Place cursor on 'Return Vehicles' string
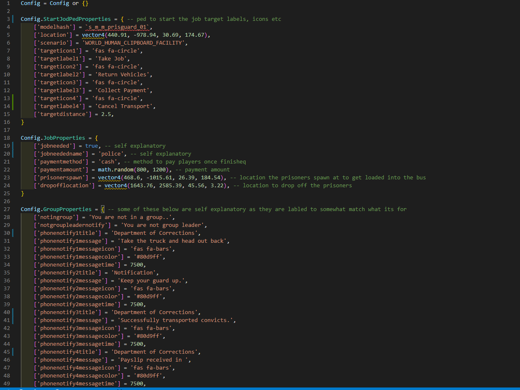 pos(124,75)
